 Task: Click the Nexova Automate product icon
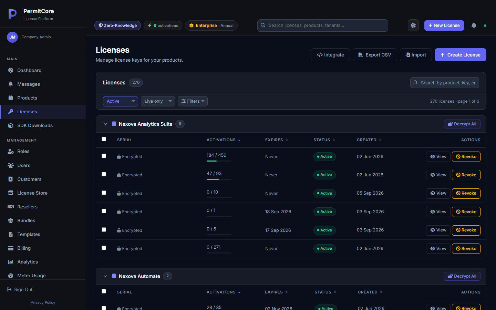point(114,276)
